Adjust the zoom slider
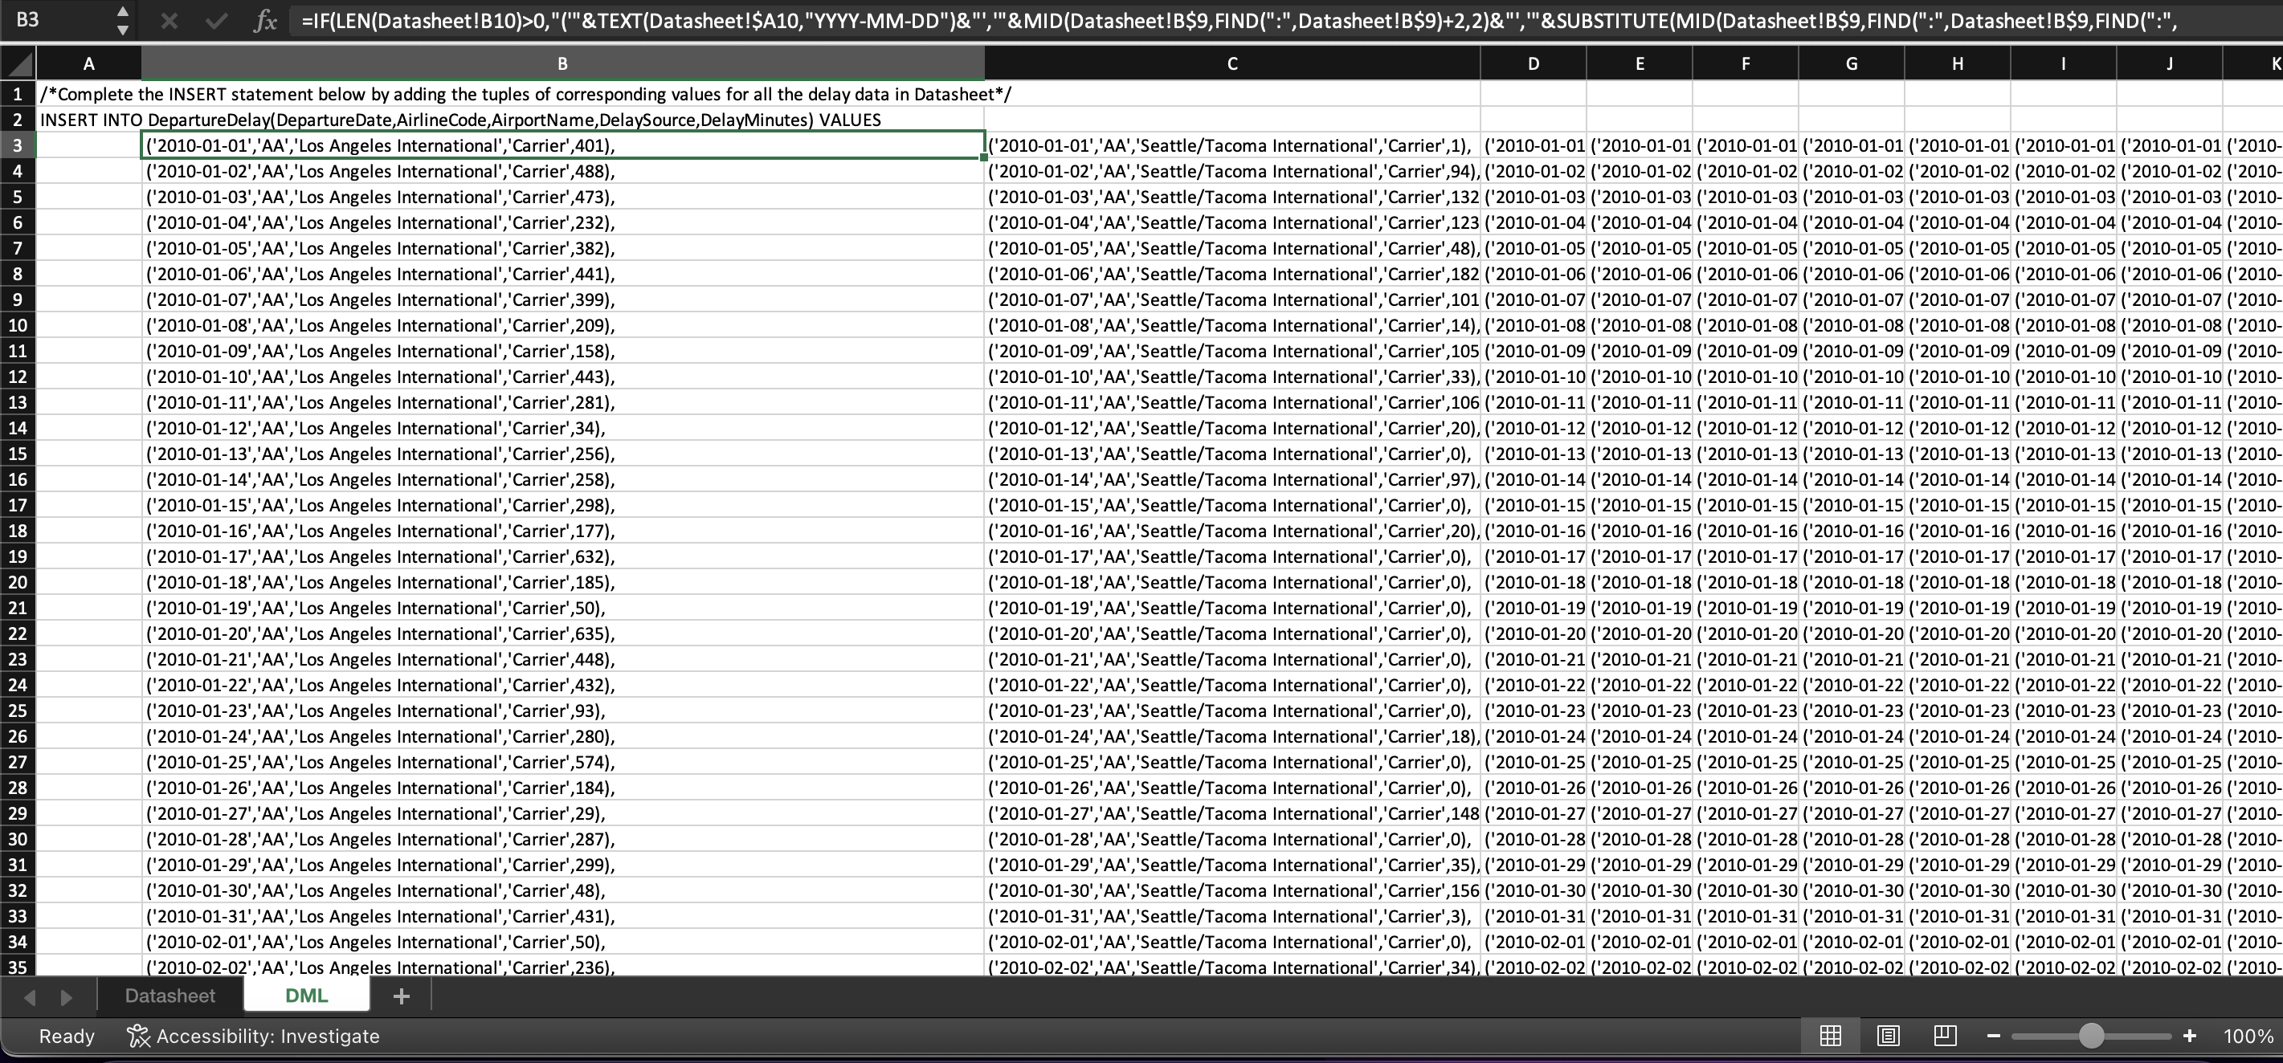Screen dimensions: 2283x1063 pyautogui.click(x=2092, y=1035)
